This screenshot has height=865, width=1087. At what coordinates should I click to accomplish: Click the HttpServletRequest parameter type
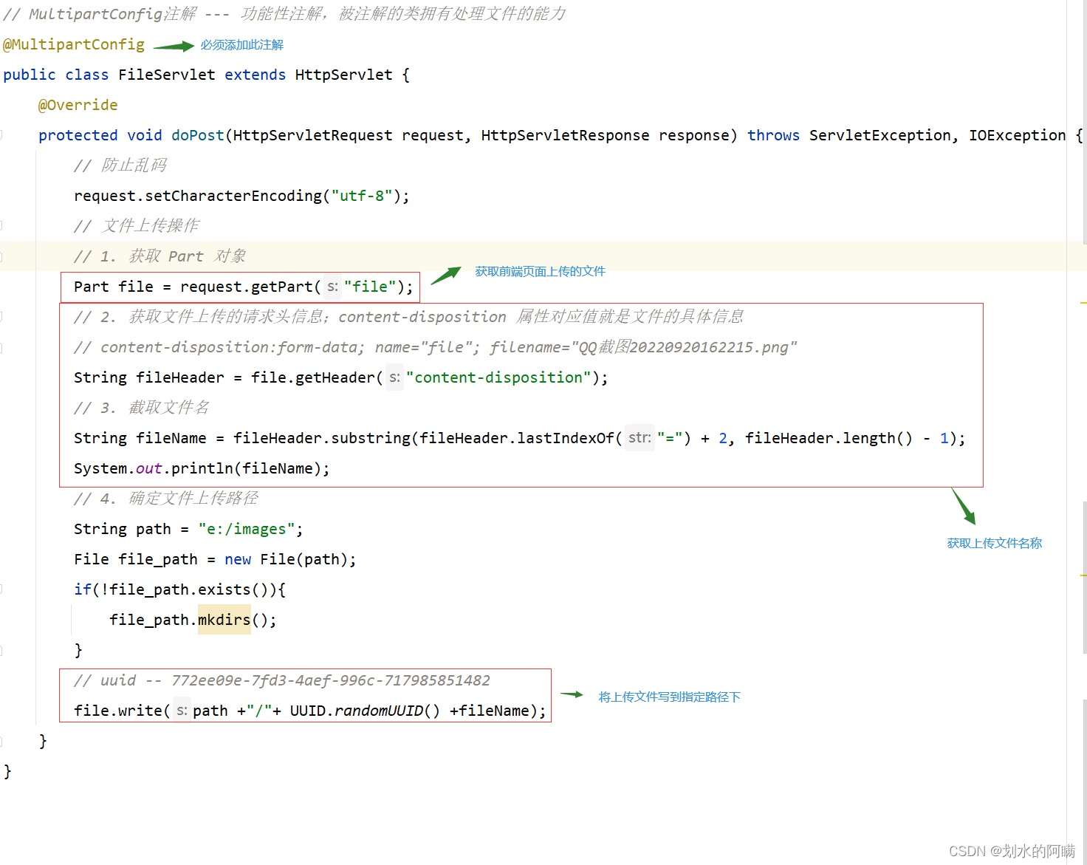click(313, 135)
